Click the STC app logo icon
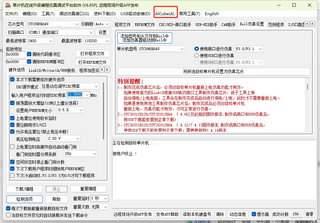The height and width of the screenshot is (223, 320). [x=8, y=5]
